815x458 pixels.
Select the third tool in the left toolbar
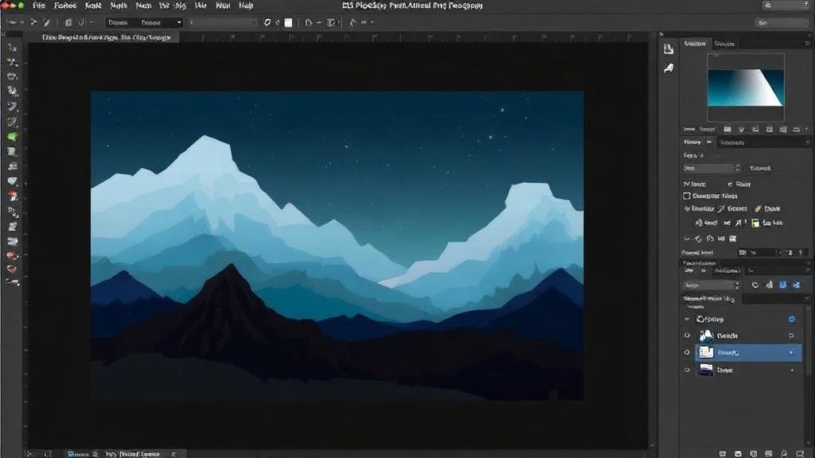(13, 76)
